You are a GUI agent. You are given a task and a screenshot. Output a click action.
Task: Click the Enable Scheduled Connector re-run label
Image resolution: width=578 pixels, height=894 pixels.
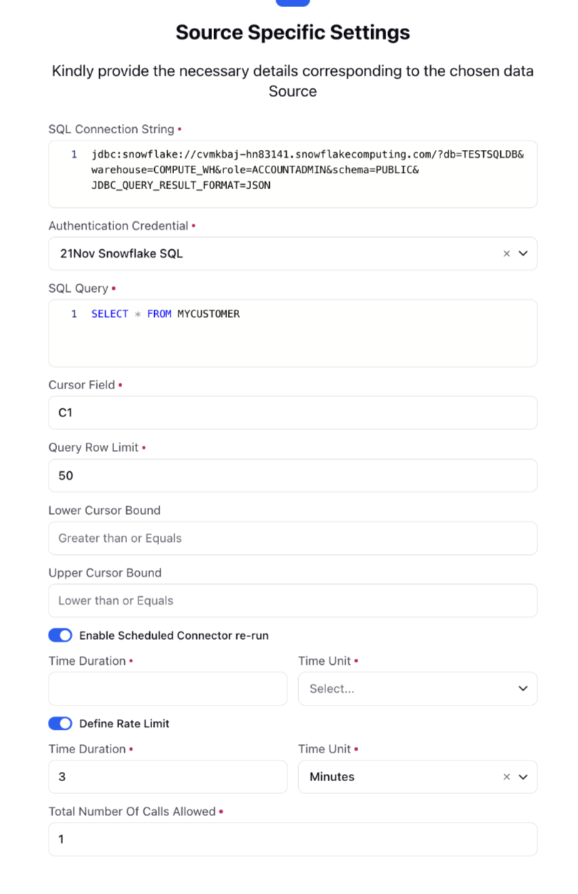174,636
